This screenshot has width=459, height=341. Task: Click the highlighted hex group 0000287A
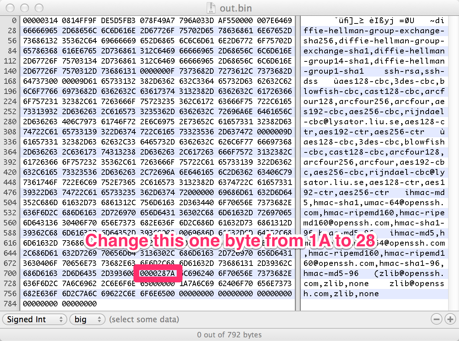click(x=157, y=273)
